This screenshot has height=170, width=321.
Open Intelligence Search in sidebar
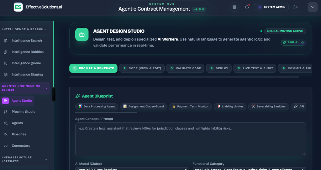27,41
